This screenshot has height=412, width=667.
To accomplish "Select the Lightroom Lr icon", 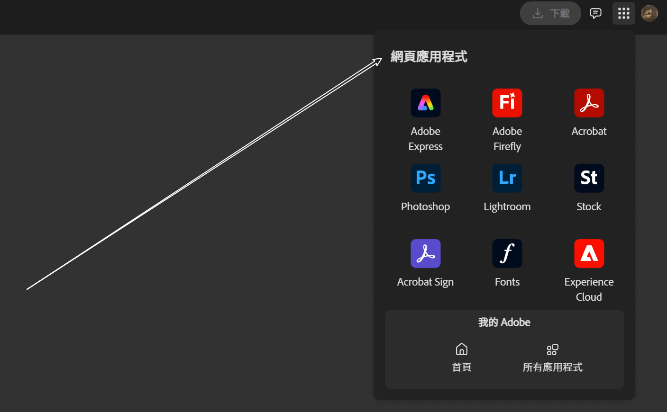I will point(507,178).
